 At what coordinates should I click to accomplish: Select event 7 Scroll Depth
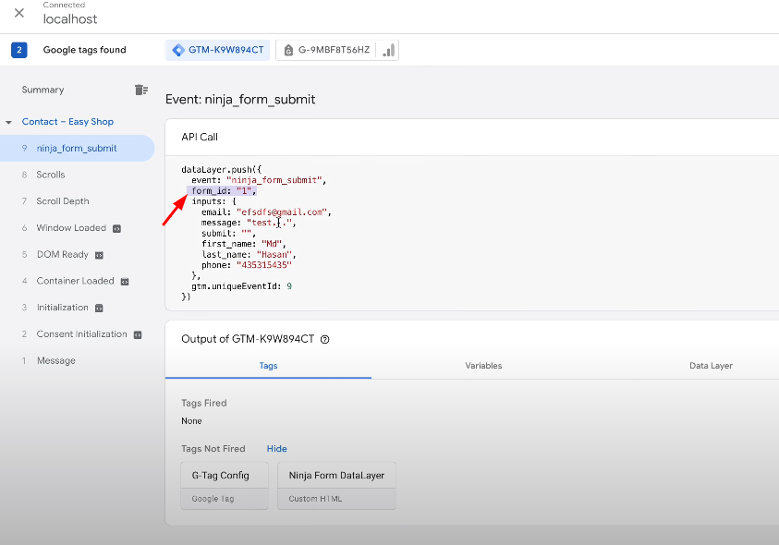[x=63, y=201]
